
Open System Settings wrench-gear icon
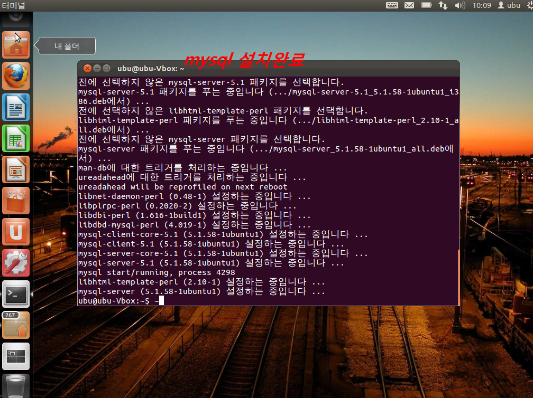point(16,263)
